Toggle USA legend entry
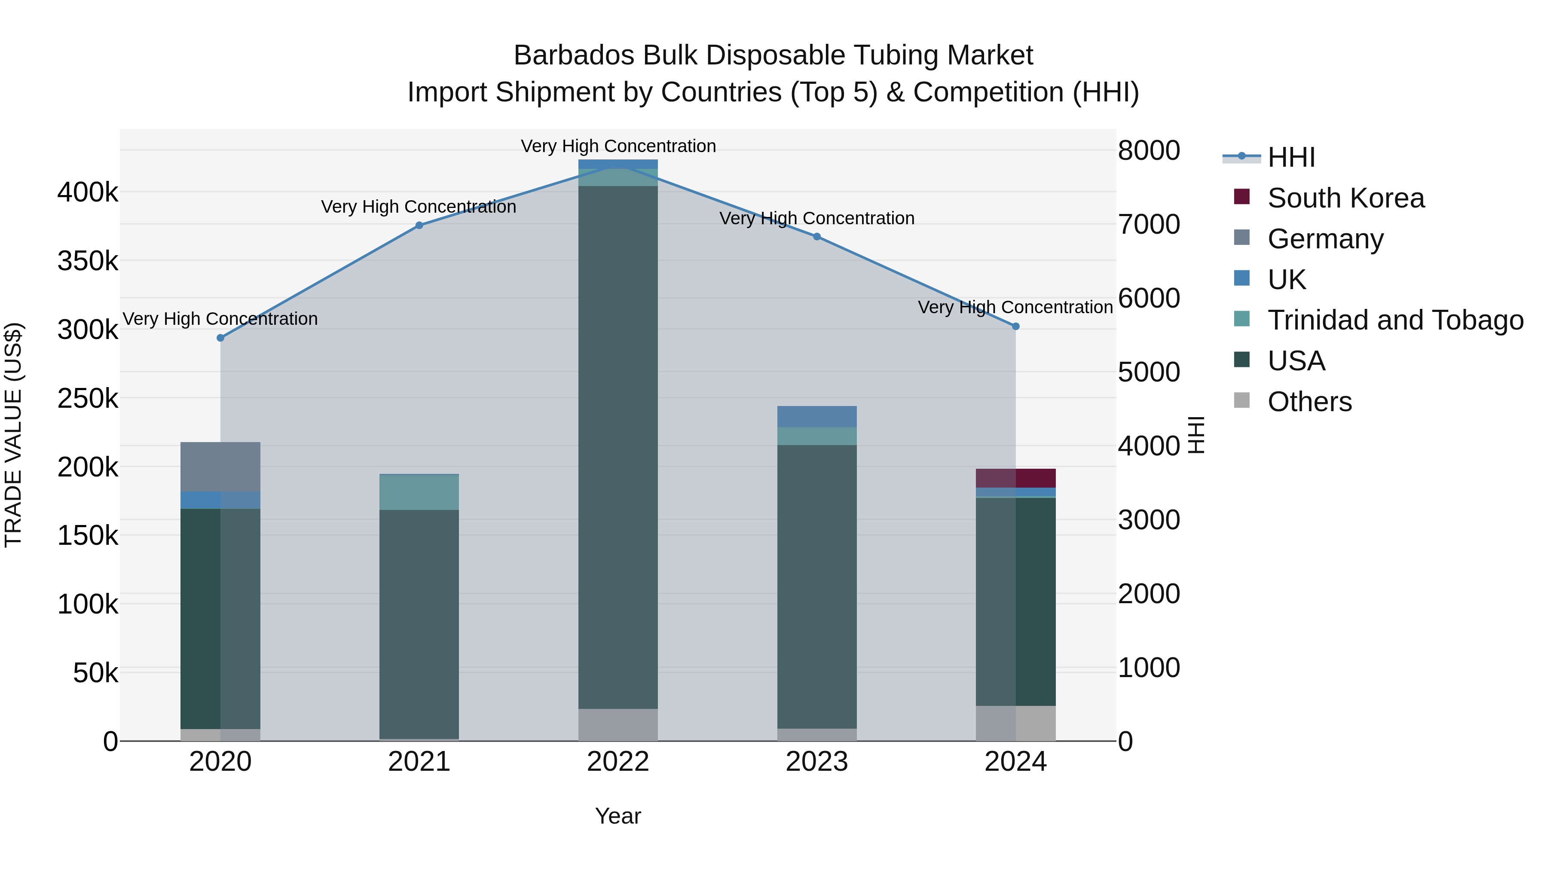 tap(1279, 361)
